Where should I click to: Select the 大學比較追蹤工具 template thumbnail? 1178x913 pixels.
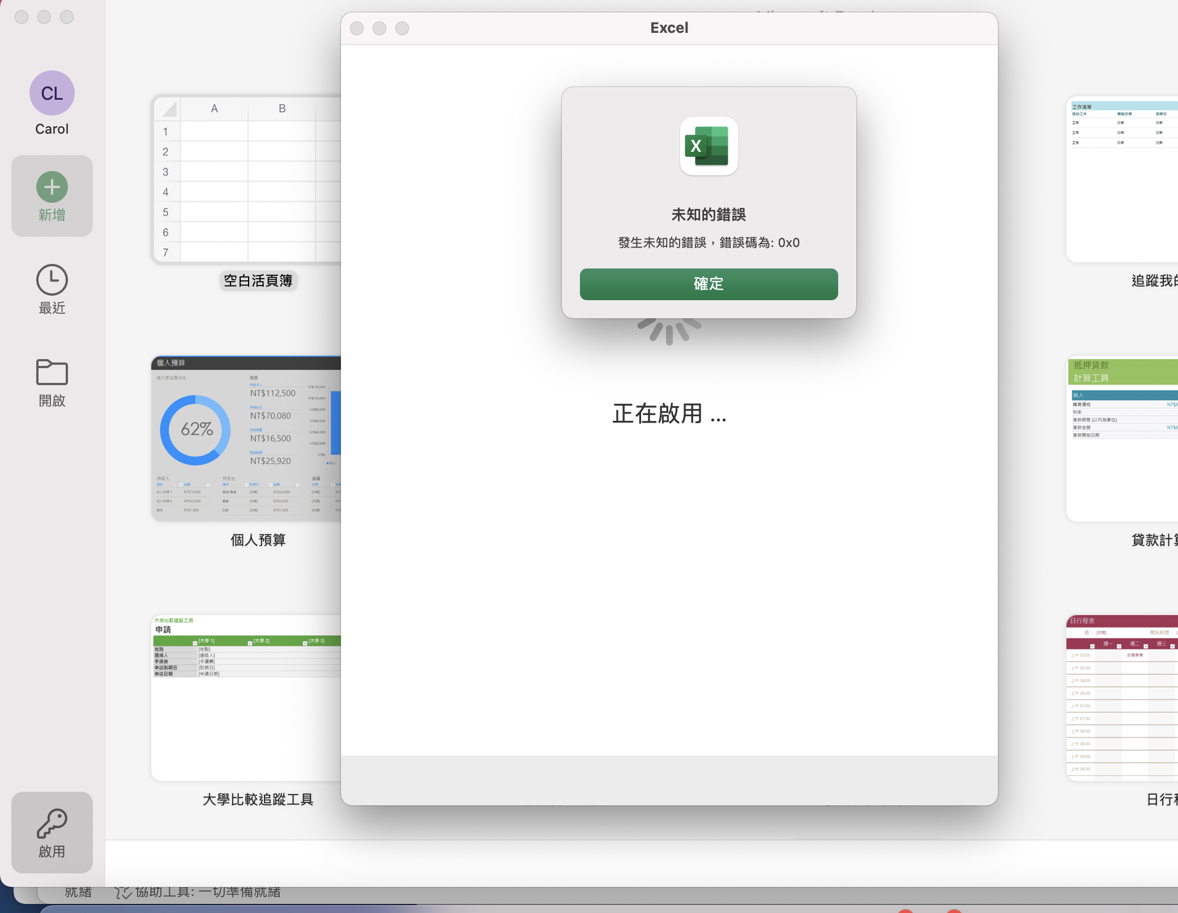[x=246, y=697]
